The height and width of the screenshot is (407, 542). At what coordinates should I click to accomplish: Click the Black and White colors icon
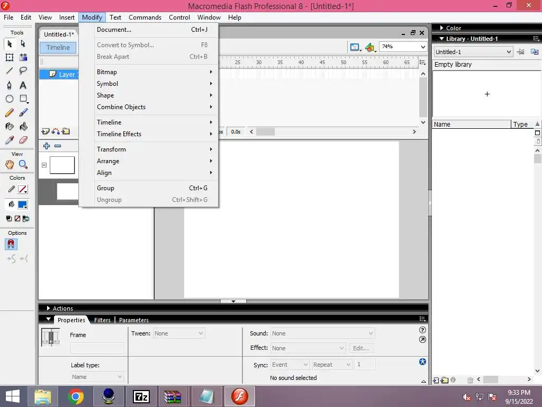[9, 218]
